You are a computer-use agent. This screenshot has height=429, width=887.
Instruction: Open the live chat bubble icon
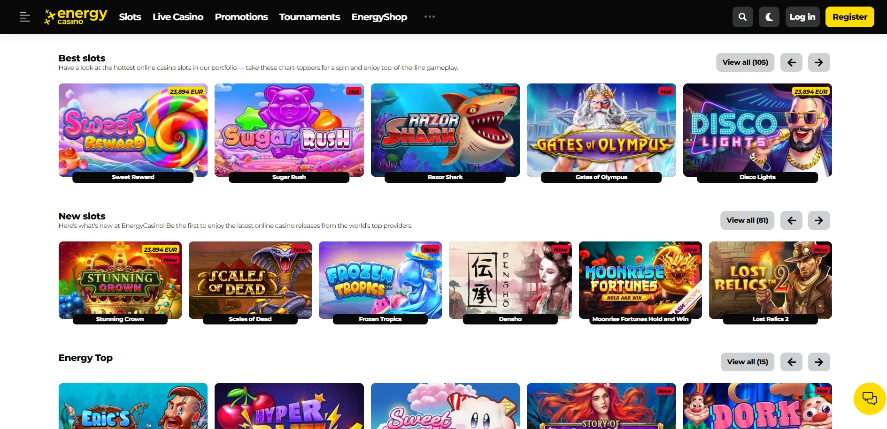click(x=870, y=399)
